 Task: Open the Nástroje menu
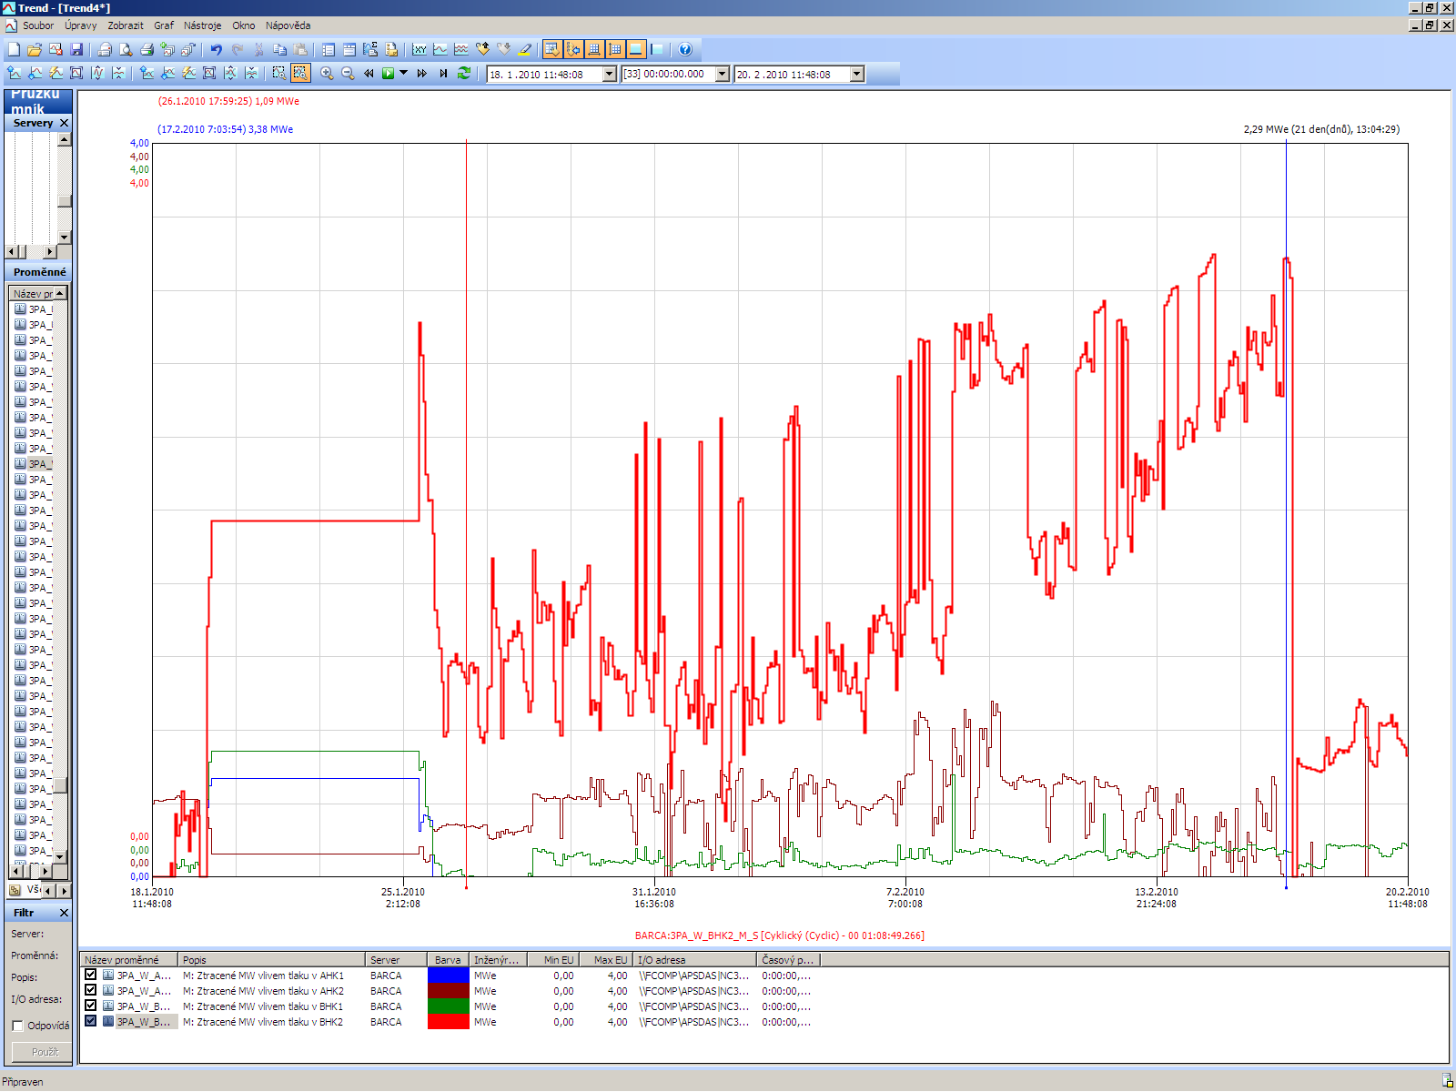(202, 25)
